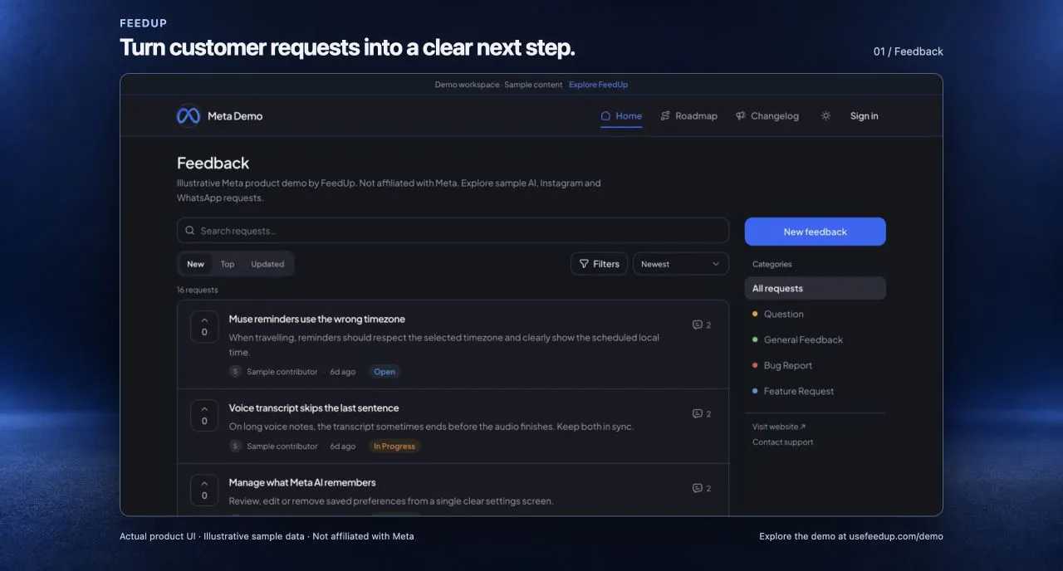Screen dimensions: 1063x571
Task: Select the New sort tab
Action: click(195, 264)
